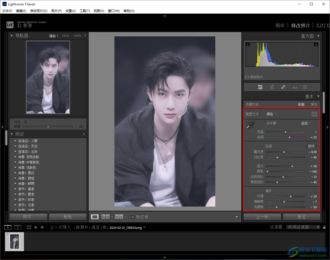The image size is (330, 260).
Task: Select the Healing bandage tool
Action: pos(283,87)
